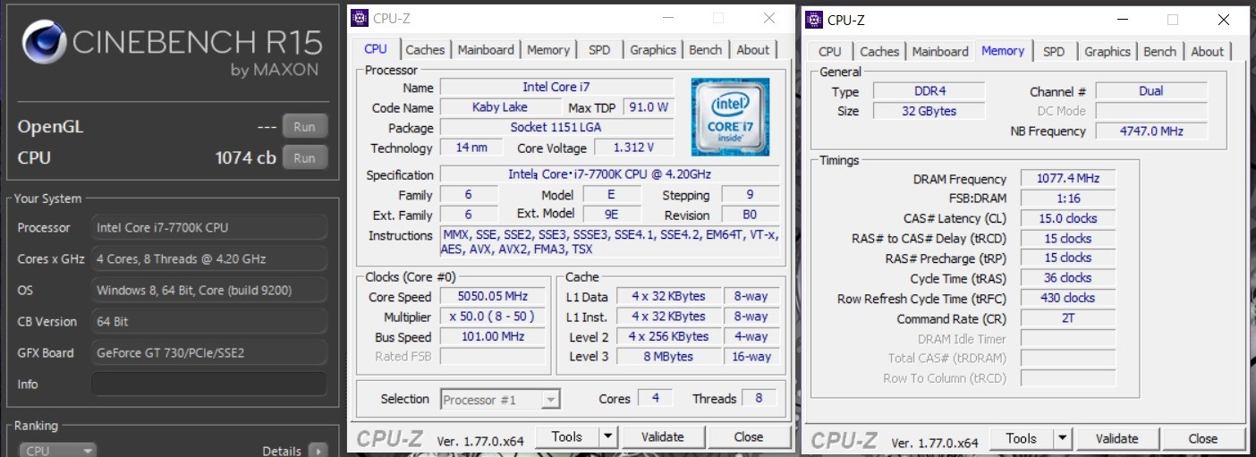Click the NB Frequency value 4747.0 MHz
Viewport: 1256px width, 457px height.
point(1150,131)
